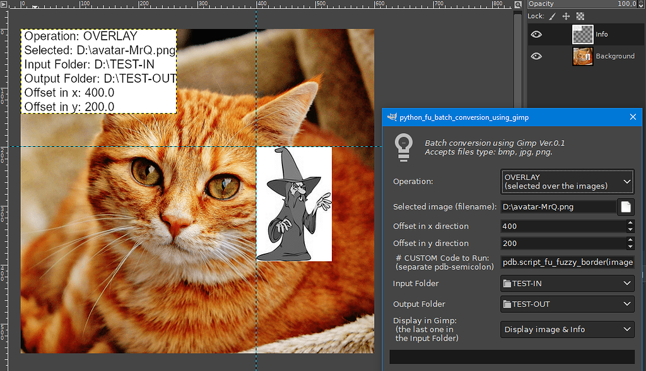Open the Display in Gimp dropdown
This screenshot has width=646, height=371.
[x=566, y=329]
